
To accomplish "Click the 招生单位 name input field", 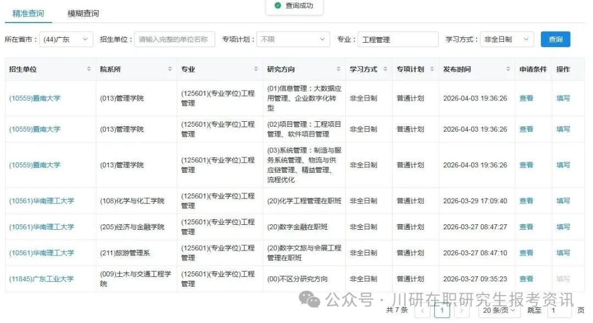I will 175,39.
